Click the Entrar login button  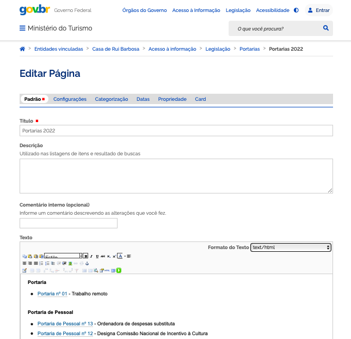318,10
